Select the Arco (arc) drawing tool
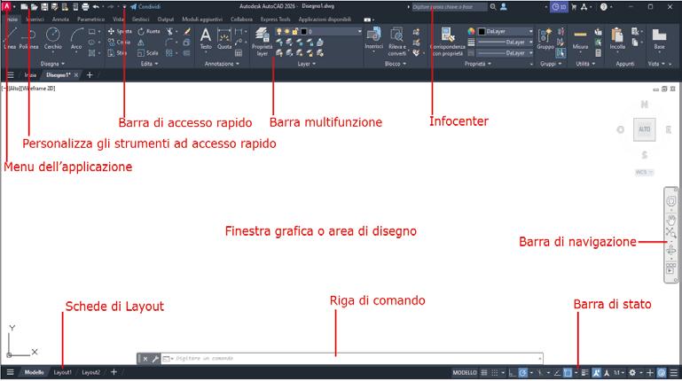The height and width of the screenshot is (381, 682). (76, 38)
